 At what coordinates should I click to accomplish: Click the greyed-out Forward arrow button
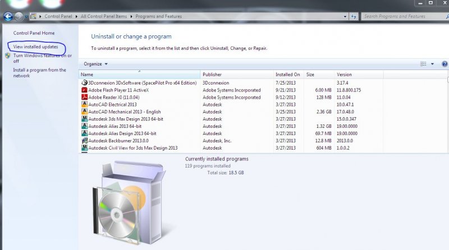pyautogui.click(x=19, y=17)
